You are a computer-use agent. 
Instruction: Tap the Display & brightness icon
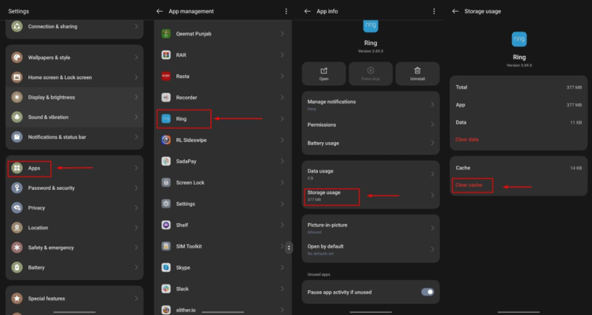(x=17, y=97)
